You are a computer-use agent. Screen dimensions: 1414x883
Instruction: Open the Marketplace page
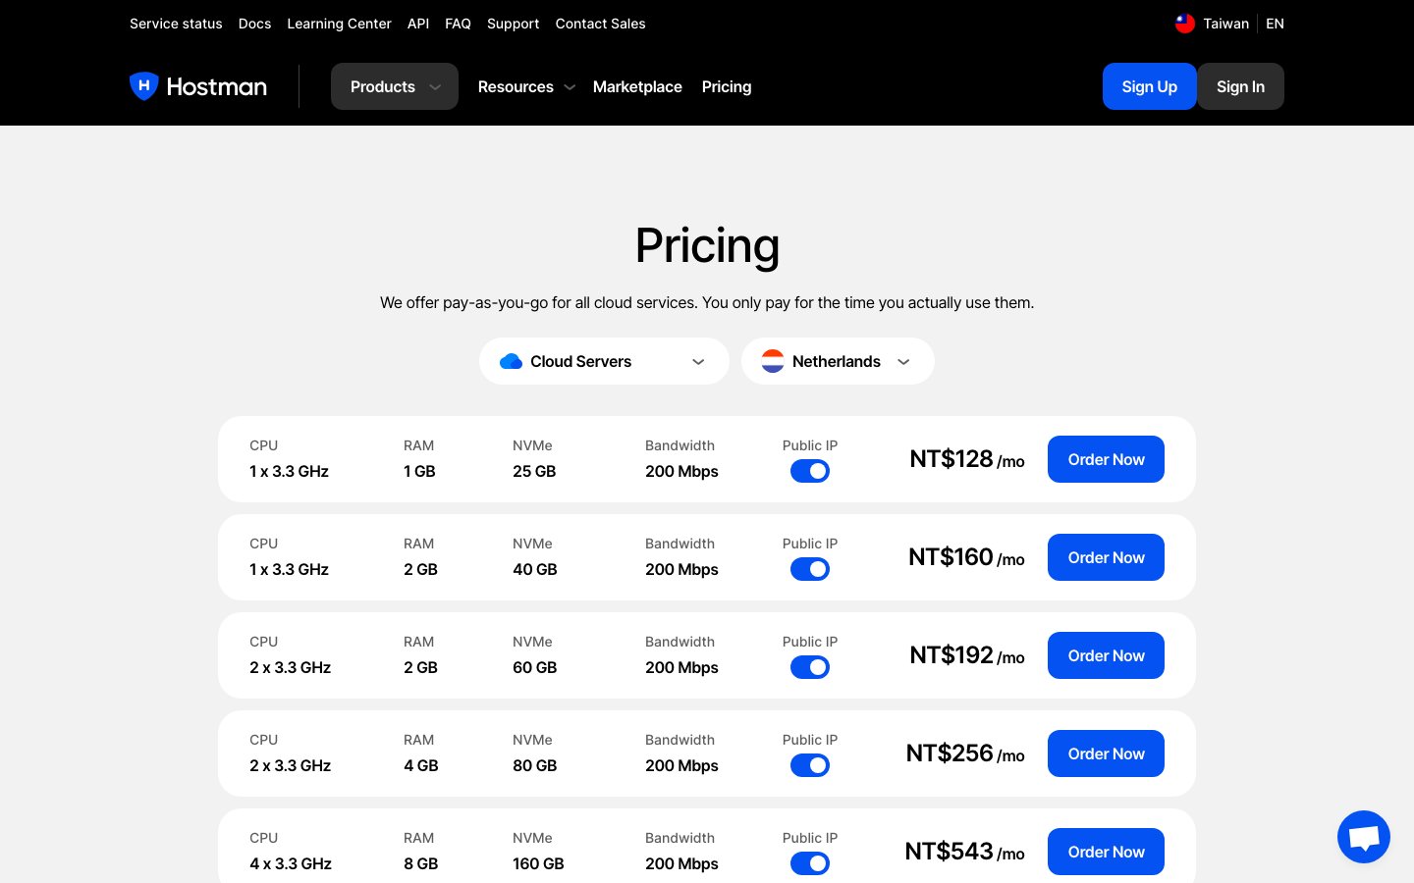(637, 86)
